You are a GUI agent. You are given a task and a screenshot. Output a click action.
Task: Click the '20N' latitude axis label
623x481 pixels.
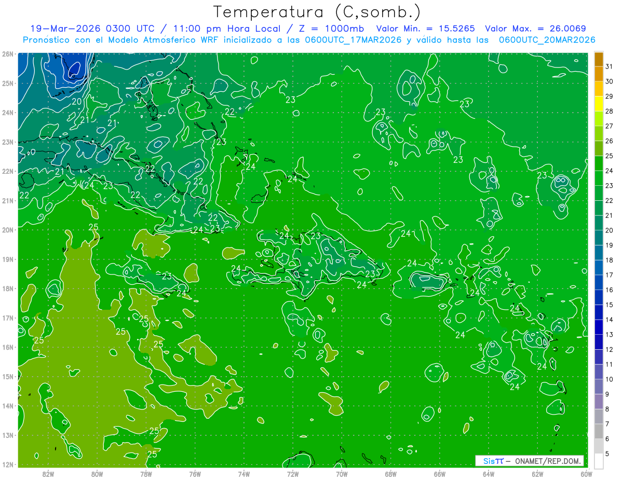pos(7,230)
